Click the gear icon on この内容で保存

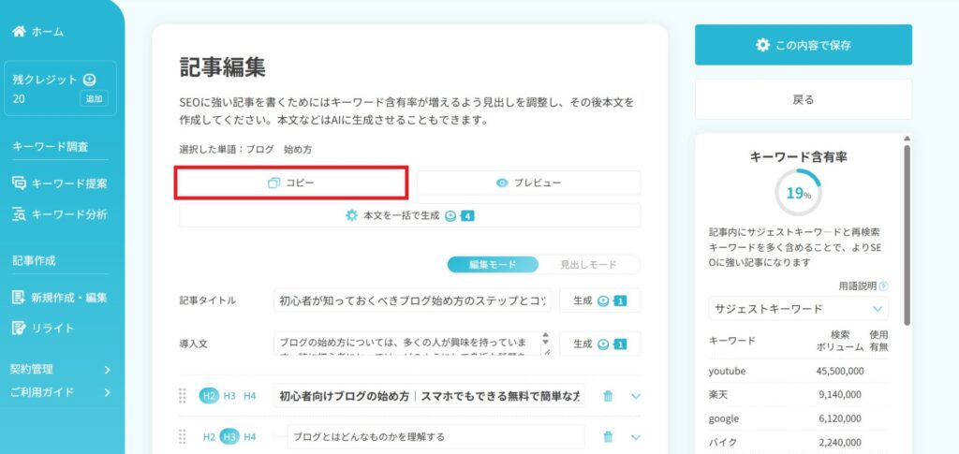(762, 45)
